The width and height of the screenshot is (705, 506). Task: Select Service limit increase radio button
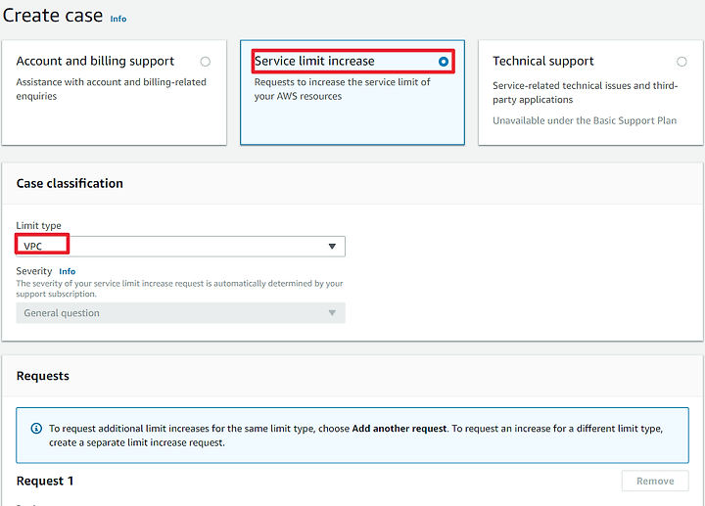[444, 62]
